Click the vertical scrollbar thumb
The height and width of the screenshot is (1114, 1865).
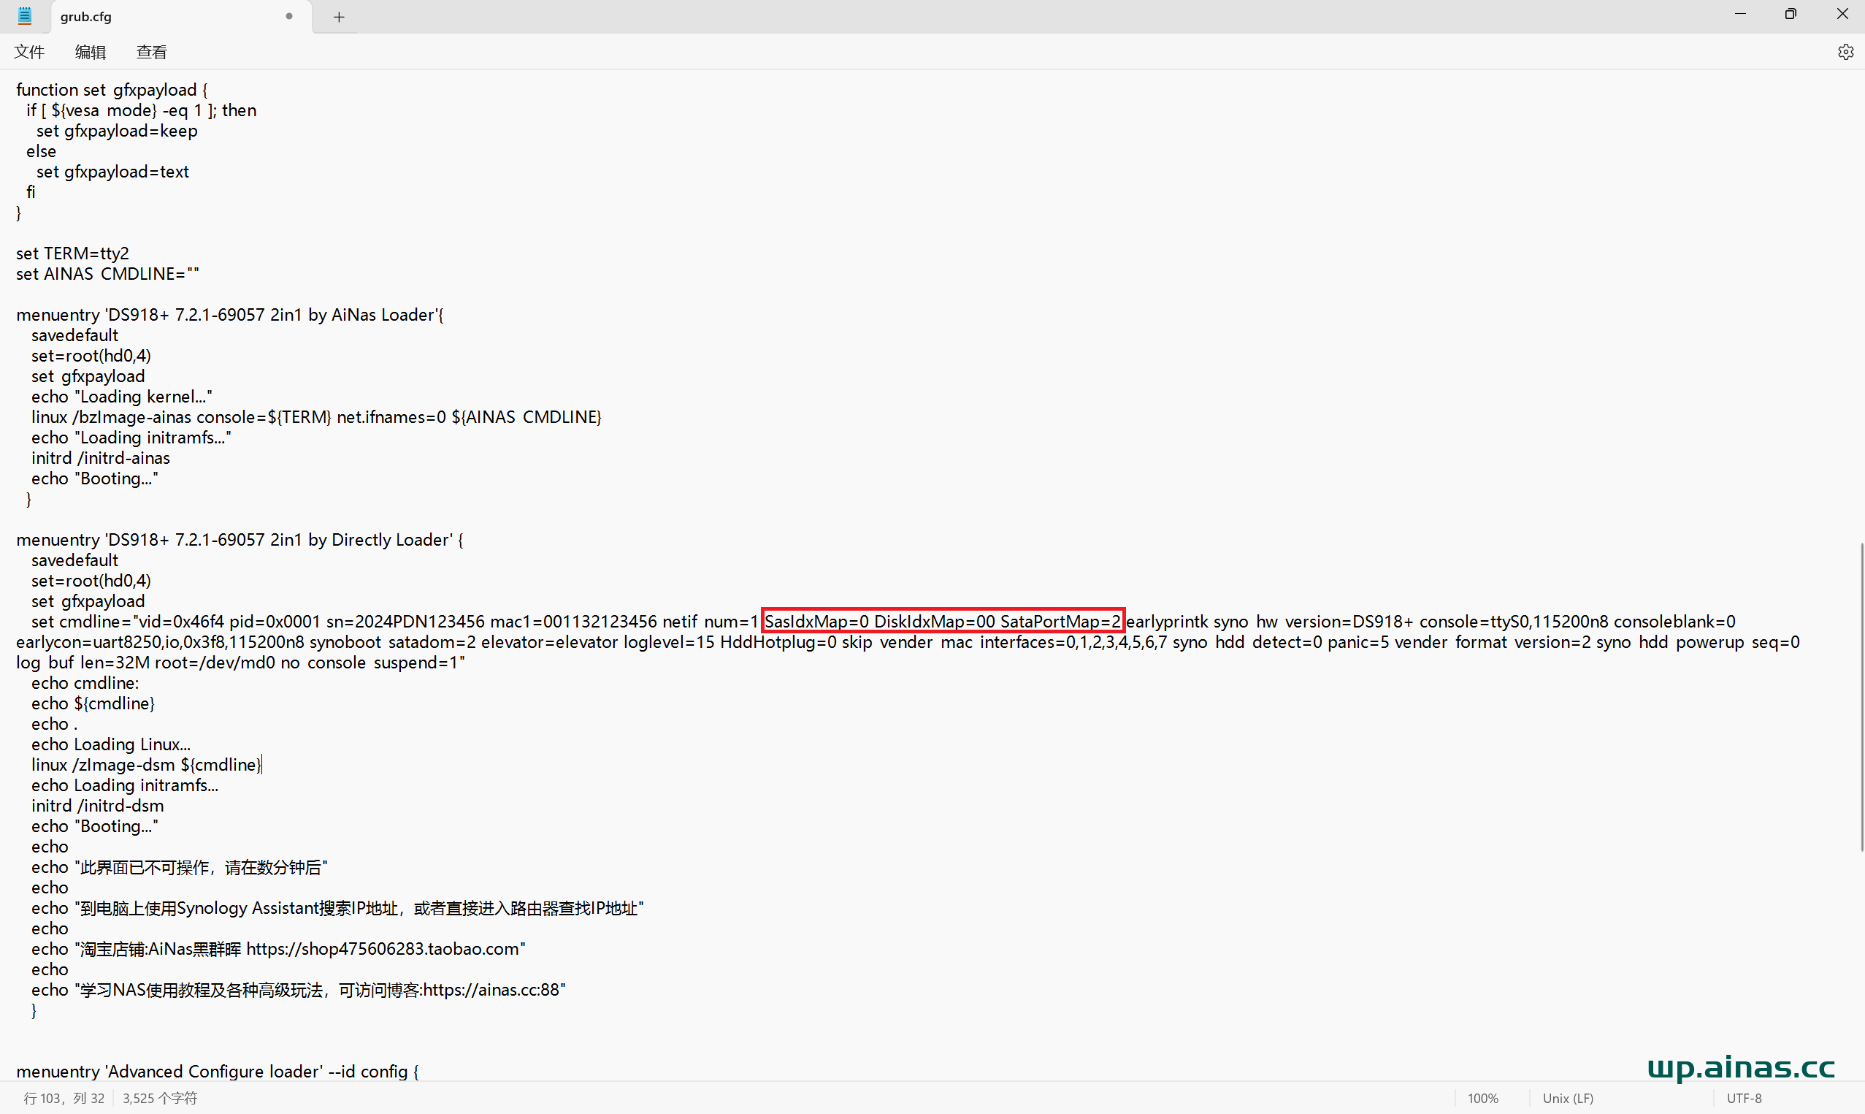1861,697
